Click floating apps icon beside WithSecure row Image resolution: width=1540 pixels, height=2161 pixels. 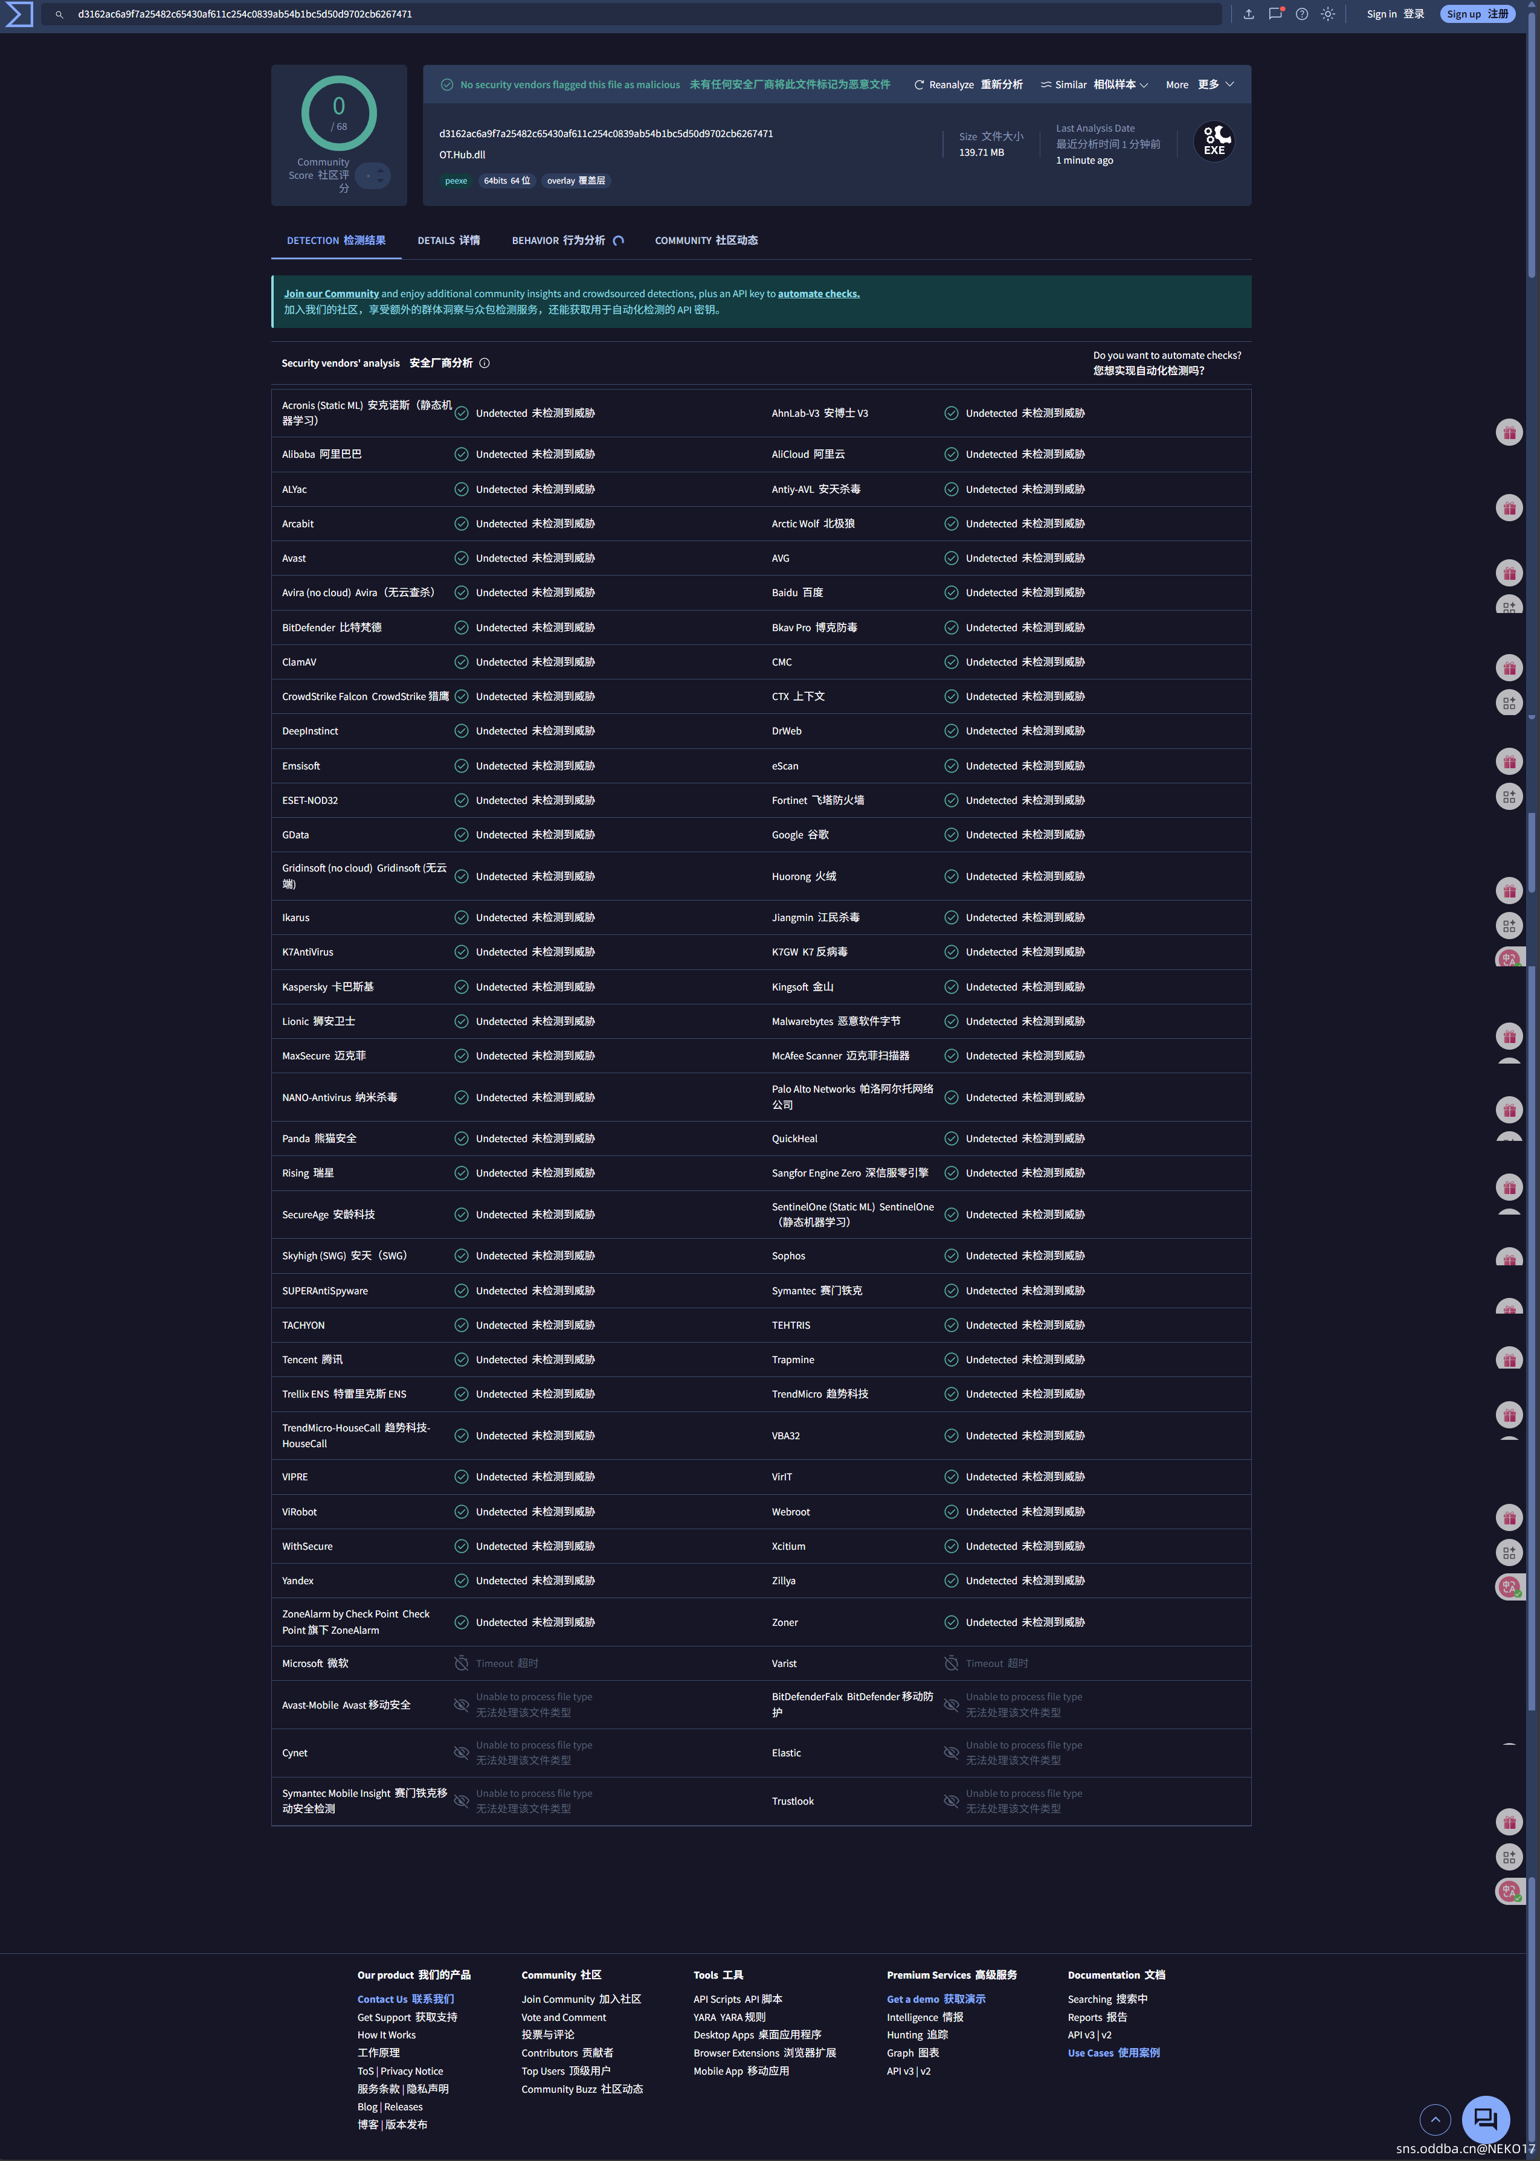tap(1509, 1553)
